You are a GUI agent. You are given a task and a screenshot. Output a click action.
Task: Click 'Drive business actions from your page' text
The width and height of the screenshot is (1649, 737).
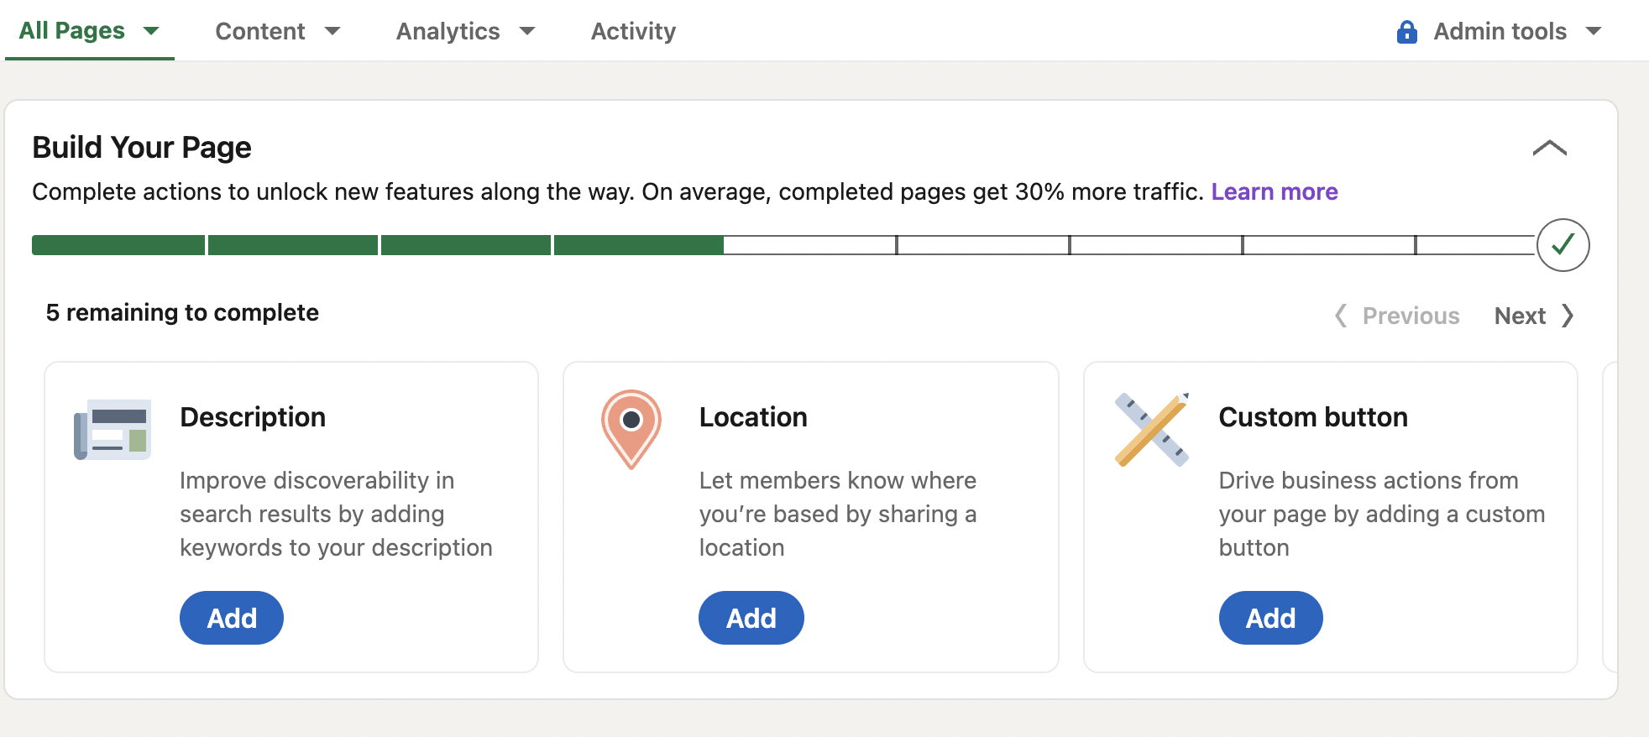coord(1382,514)
